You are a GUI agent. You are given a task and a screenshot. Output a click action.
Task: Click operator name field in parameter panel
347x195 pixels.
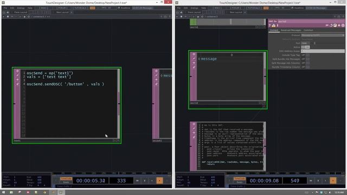point(311,22)
